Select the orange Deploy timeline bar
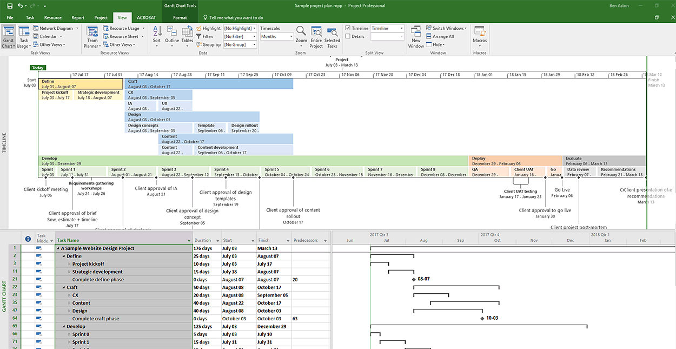This screenshot has height=349, width=676. [x=515, y=161]
